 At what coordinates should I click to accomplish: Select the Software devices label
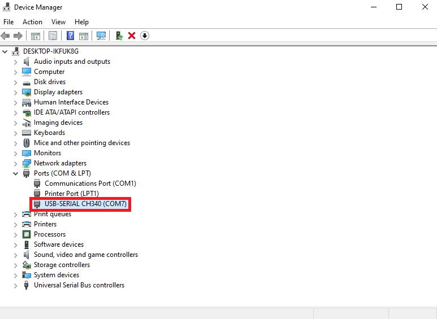[59, 244]
